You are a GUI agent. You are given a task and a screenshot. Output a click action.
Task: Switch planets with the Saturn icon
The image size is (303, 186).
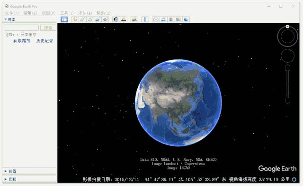tap(134, 19)
